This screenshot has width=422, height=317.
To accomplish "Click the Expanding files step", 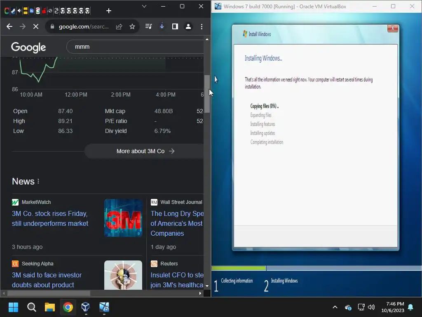I will tap(261, 115).
